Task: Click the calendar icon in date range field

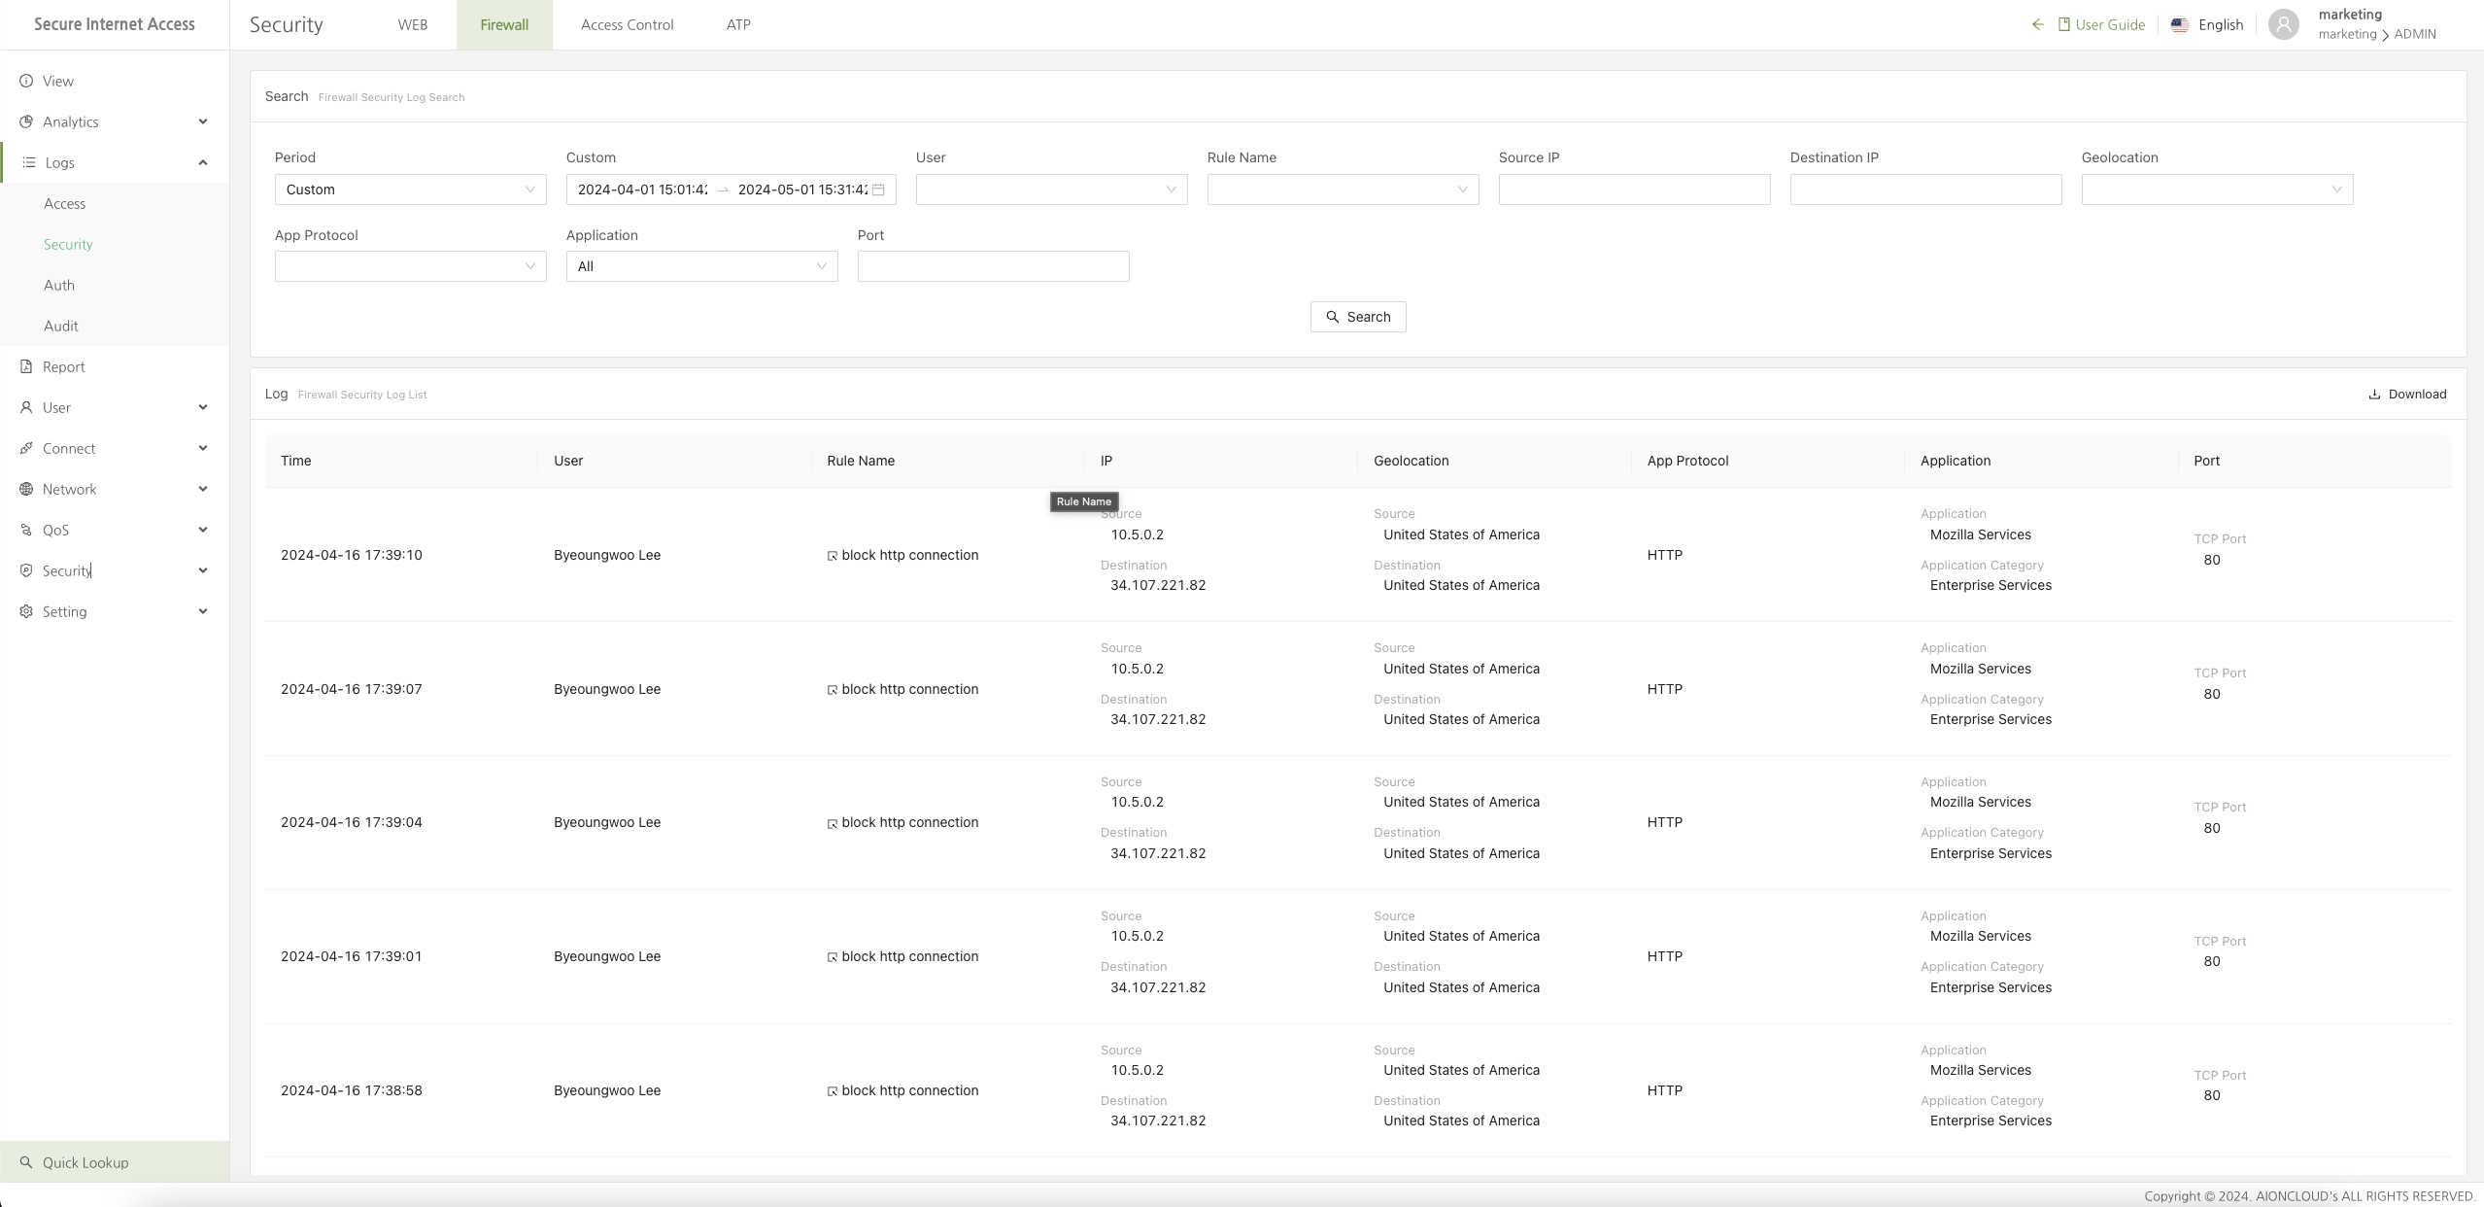Action: coord(878,190)
